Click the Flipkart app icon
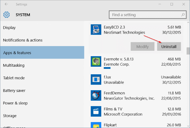Image resolution: width=190 pixels, height=128 pixels. click(x=96, y=125)
